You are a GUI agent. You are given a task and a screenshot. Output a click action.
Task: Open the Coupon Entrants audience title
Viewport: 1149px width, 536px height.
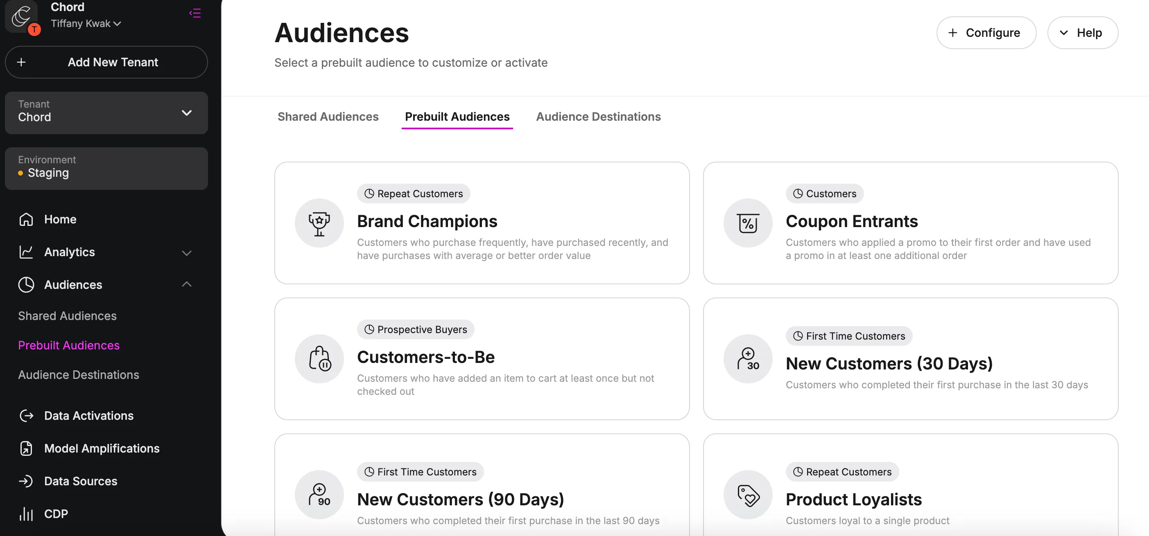pos(851,221)
